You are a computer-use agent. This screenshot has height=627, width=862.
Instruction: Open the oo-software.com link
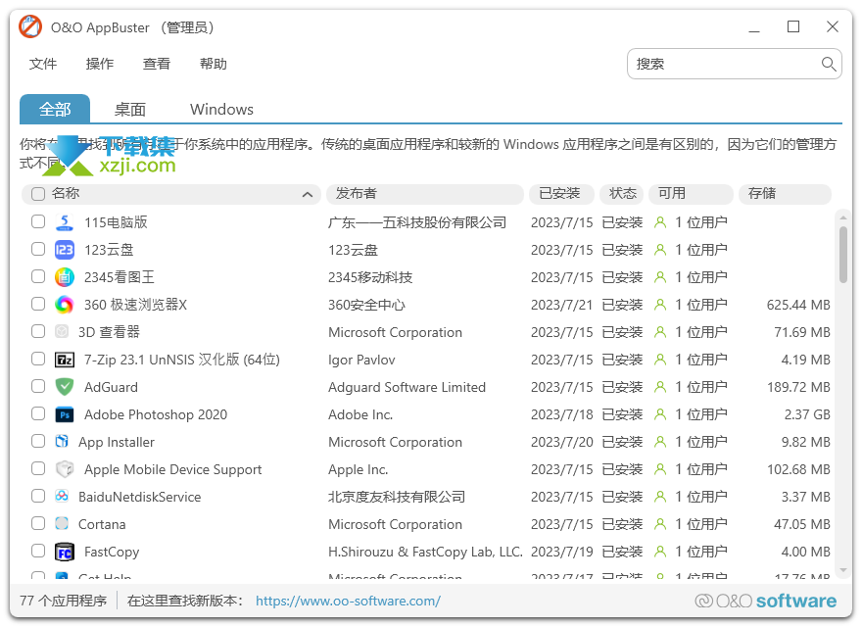[348, 601]
